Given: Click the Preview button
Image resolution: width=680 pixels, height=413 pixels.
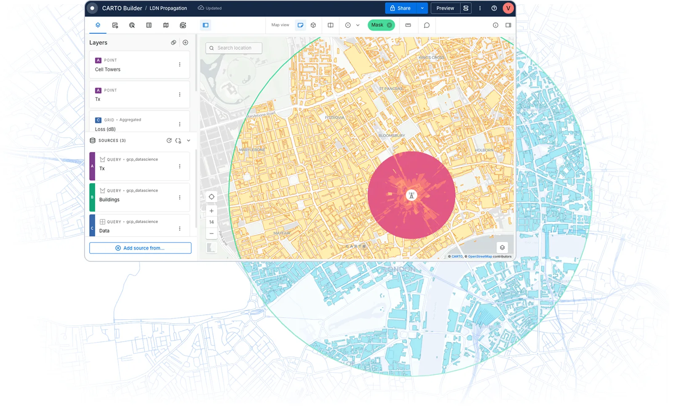Looking at the screenshot, I should 445,8.
